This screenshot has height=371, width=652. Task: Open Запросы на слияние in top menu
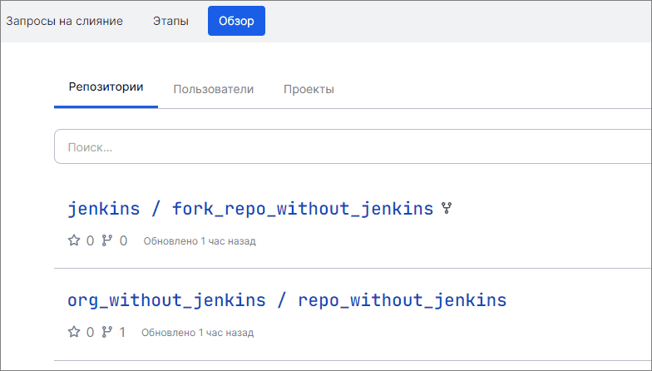pyautogui.click(x=65, y=21)
